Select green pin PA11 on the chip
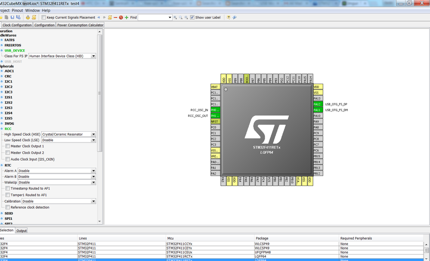 click(318, 110)
